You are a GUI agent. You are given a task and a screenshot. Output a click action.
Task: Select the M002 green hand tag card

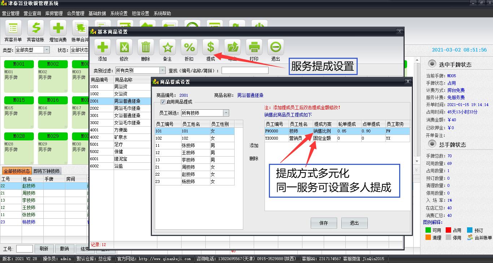click(x=53, y=76)
